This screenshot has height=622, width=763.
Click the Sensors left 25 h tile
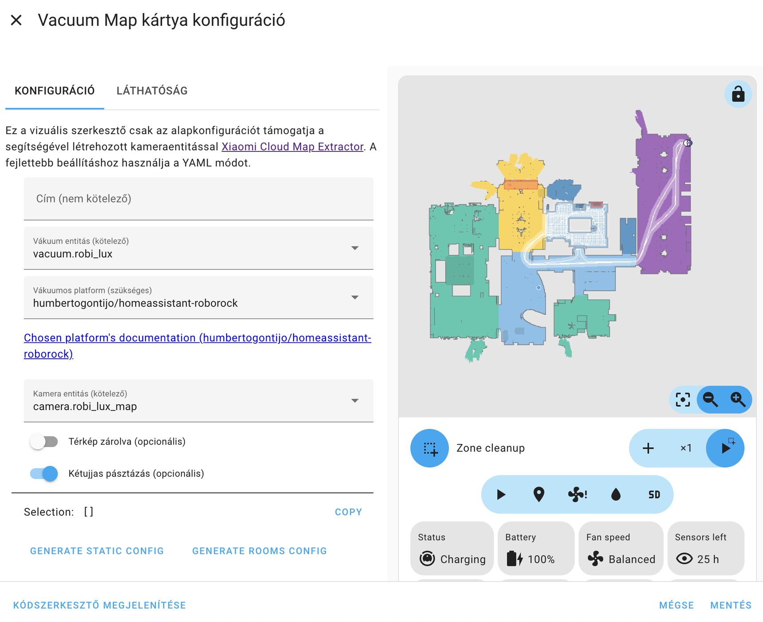pyautogui.click(x=706, y=548)
